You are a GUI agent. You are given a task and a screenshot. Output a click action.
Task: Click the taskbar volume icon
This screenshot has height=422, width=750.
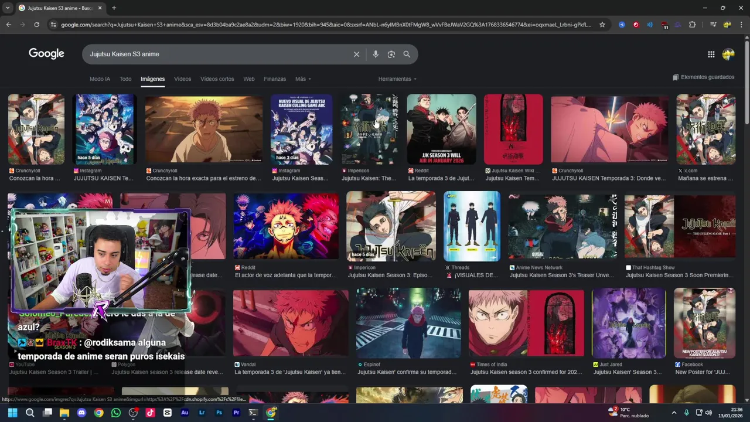click(x=708, y=413)
